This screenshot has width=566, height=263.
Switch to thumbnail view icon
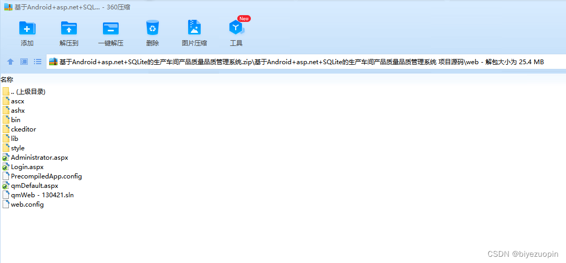(x=24, y=62)
